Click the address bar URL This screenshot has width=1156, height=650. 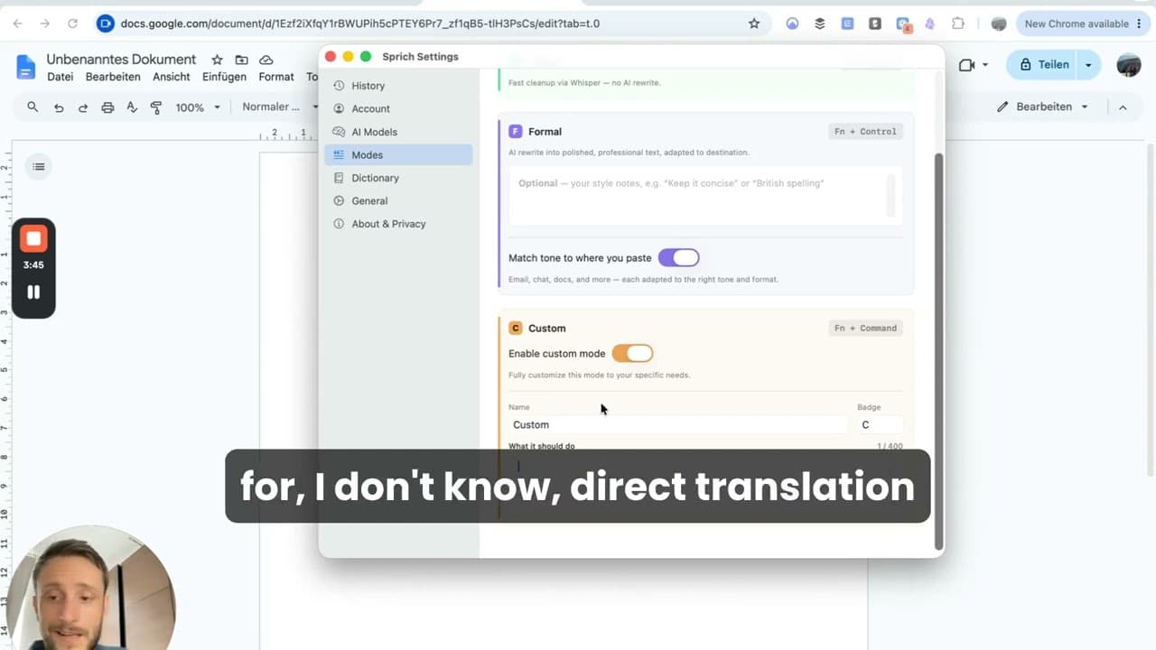pyautogui.click(x=360, y=23)
